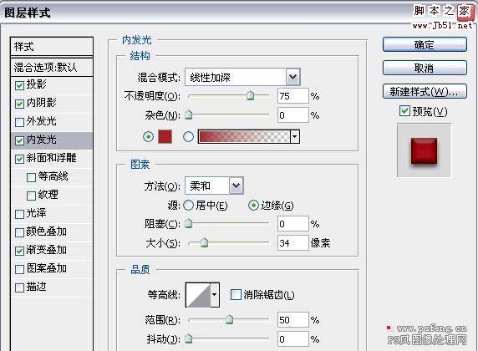Toggle the 内发光 (Inner Glow) checkbox

tap(19, 140)
